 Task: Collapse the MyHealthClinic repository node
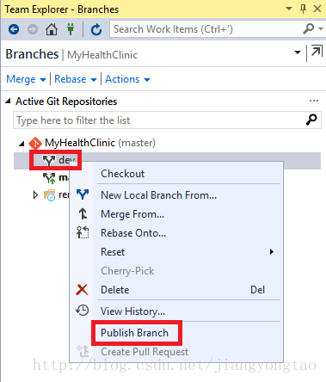(x=22, y=143)
